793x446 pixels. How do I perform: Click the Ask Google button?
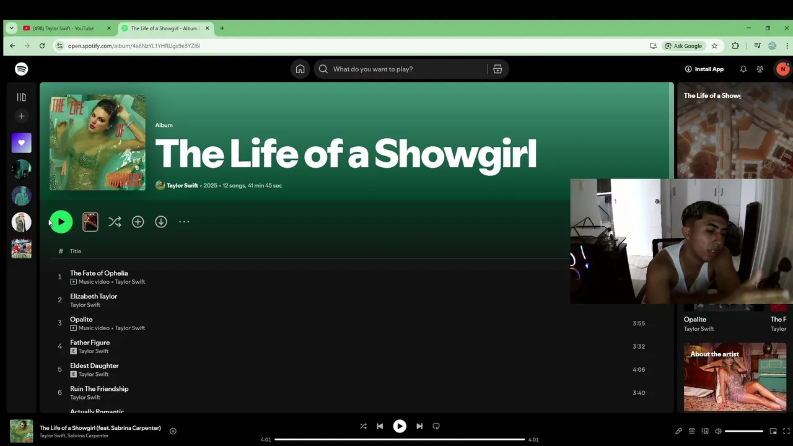tap(684, 46)
